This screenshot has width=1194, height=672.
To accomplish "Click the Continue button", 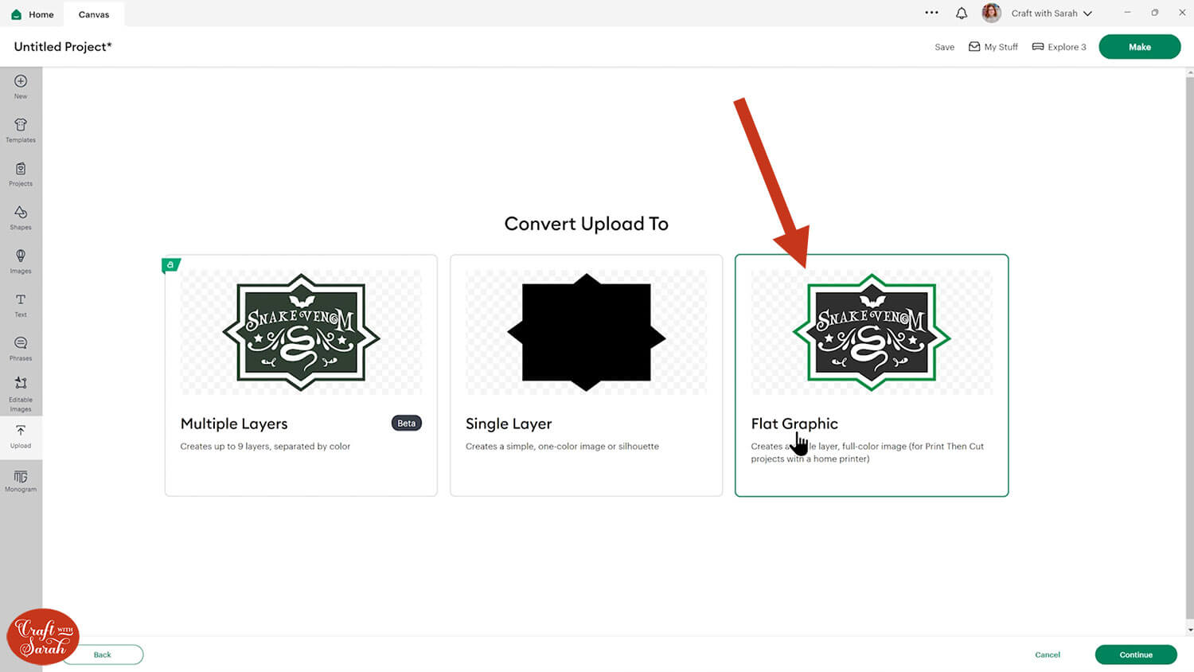I will click(1136, 654).
